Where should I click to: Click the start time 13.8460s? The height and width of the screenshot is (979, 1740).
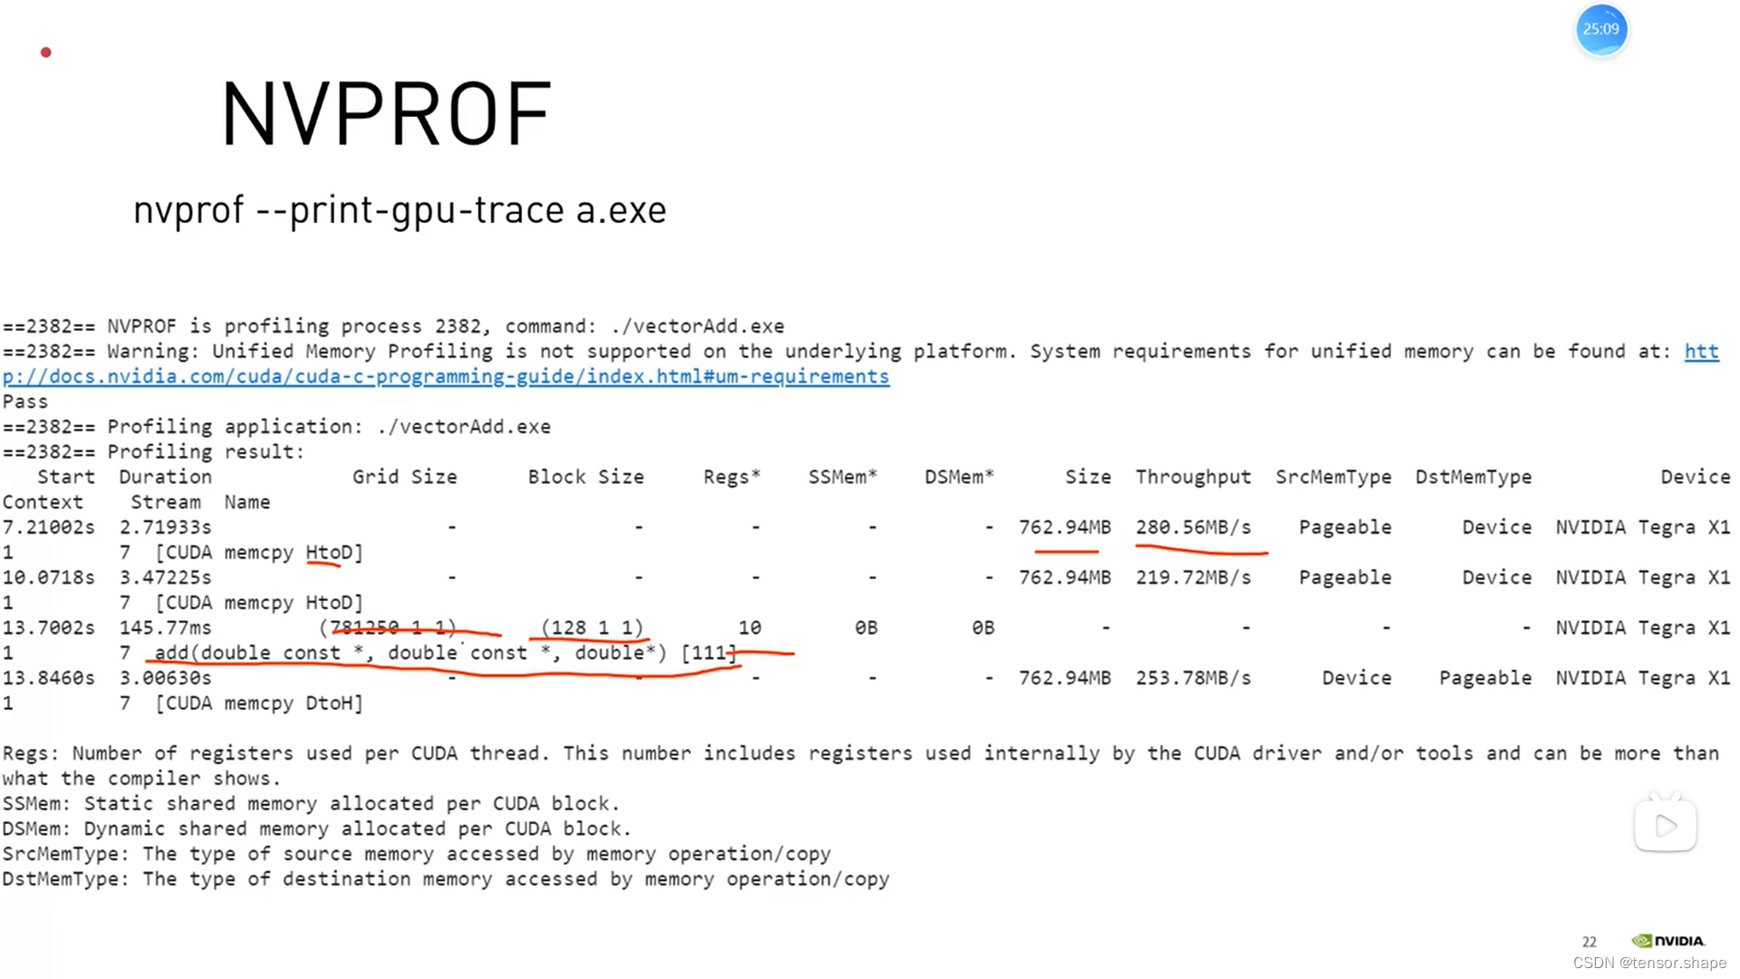[x=48, y=678]
